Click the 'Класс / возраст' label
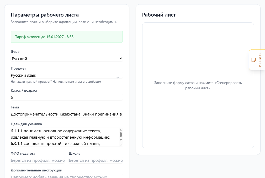Screen dimensions: 265x178 24,90
